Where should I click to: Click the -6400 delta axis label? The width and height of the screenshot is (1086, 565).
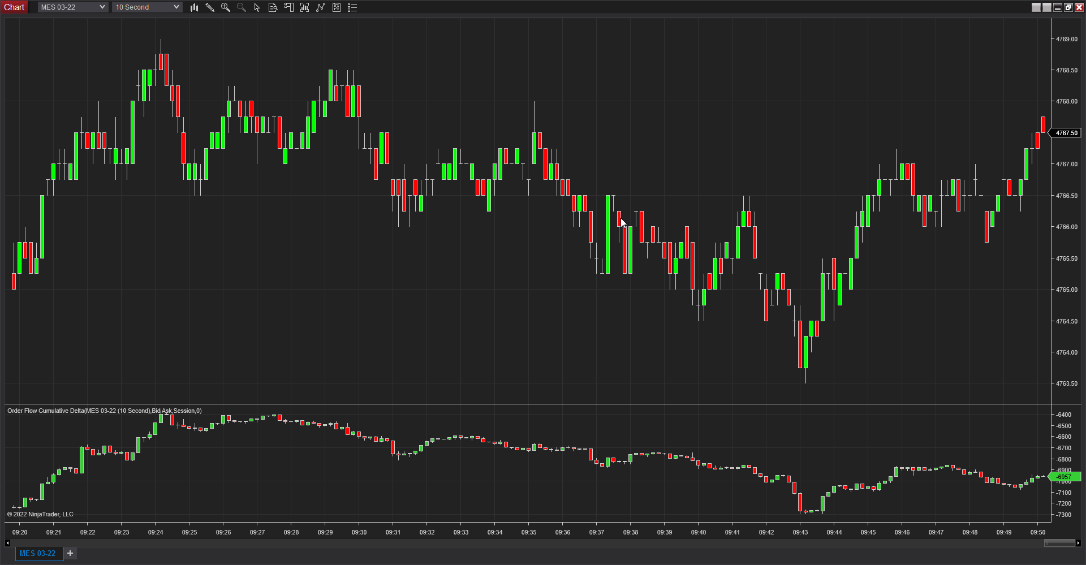[x=1063, y=415]
